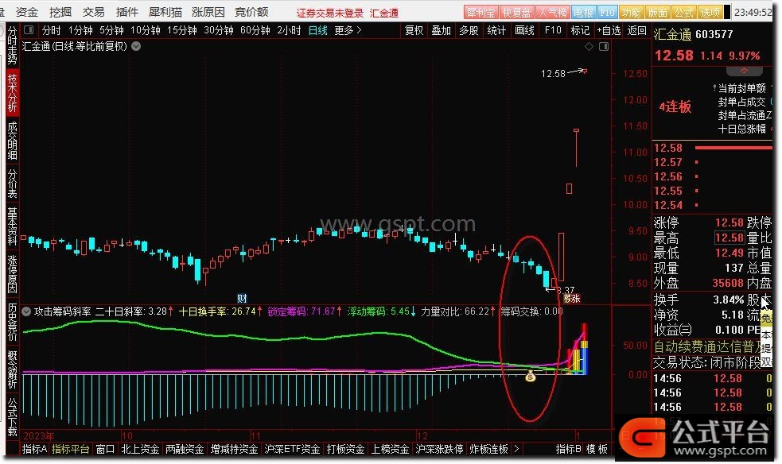Click F10 in the chart toolbar

pyautogui.click(x=553, y=30)
